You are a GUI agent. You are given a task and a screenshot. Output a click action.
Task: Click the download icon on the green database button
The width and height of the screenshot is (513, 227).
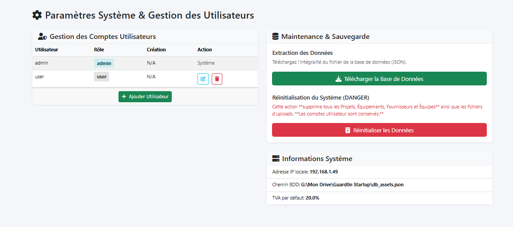[338, 79]
